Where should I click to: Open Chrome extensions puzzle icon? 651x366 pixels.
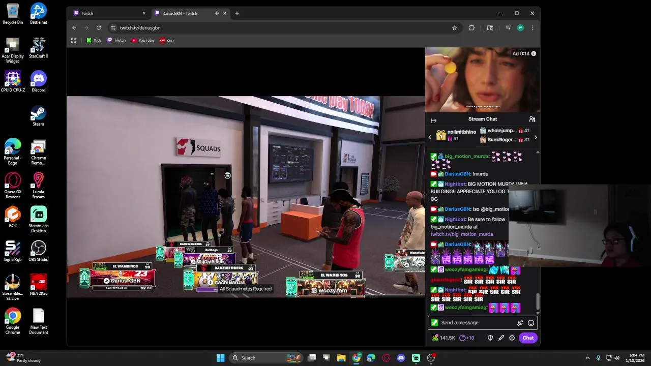[472, 28]
